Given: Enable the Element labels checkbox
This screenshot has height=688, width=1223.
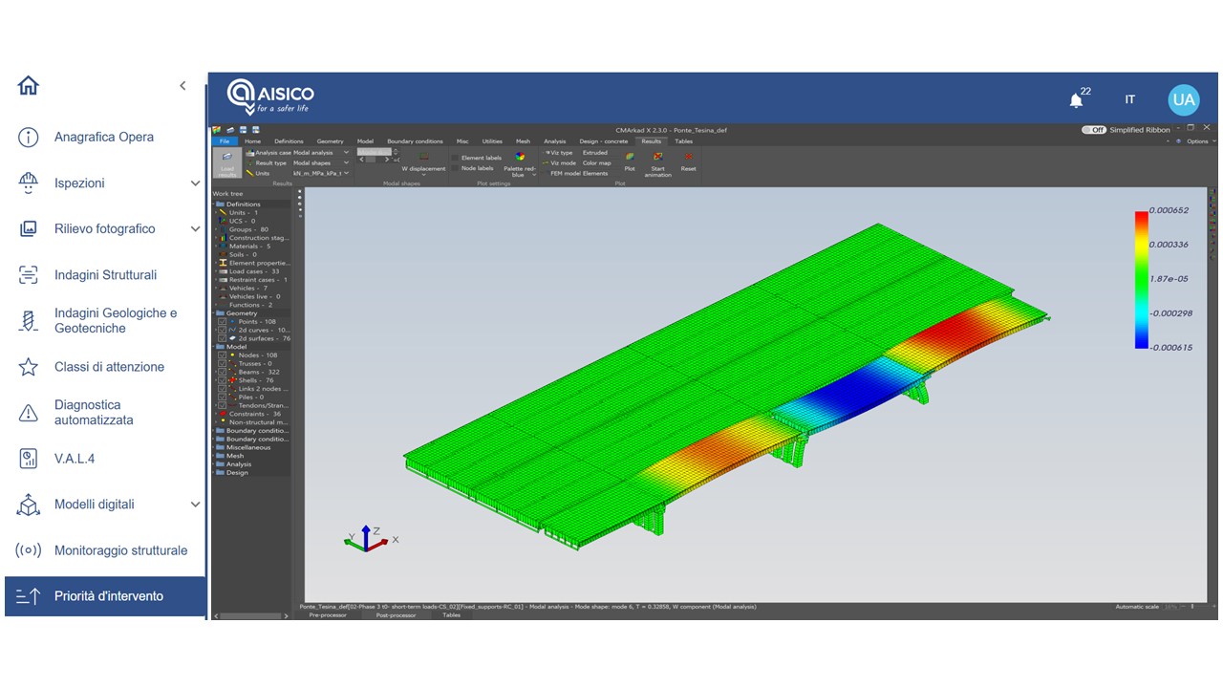Looking at the screenshot, I should pyautogui.click(x=455, y=158).
